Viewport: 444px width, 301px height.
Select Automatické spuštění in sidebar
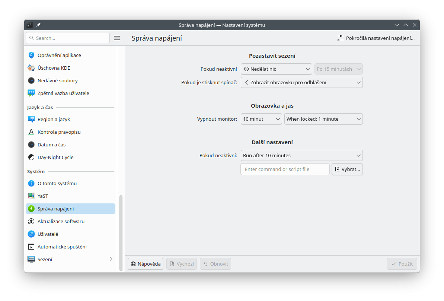[x=62, y=247]
